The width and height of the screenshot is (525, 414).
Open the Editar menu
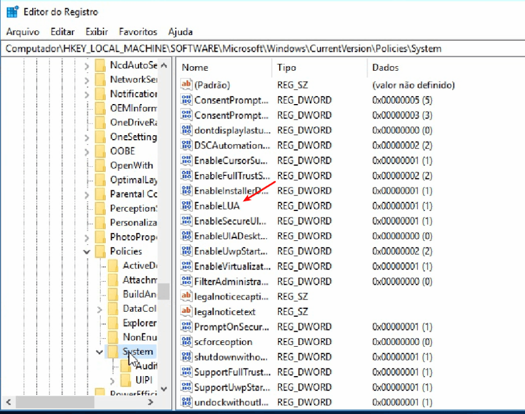[62, 32]
